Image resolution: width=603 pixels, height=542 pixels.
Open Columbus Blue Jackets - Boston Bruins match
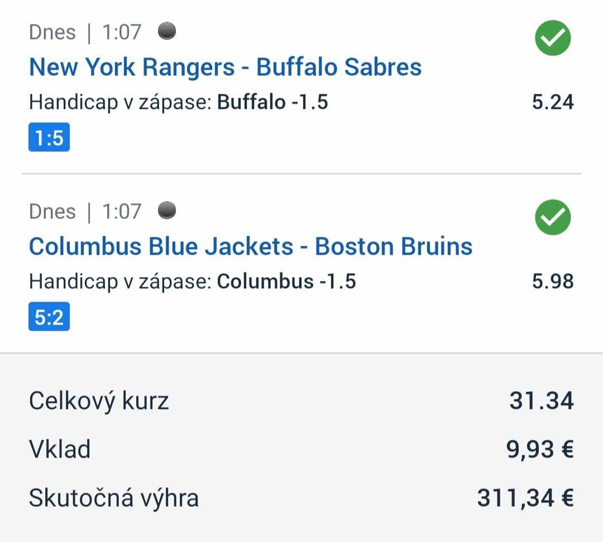(x=251, y=246)
